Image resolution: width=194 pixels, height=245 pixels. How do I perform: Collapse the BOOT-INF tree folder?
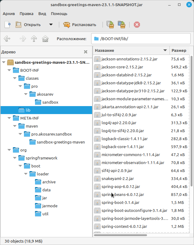(9, 70)
